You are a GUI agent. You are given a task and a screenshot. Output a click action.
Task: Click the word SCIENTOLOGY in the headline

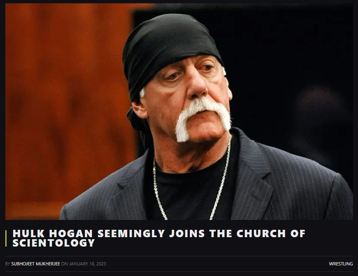click(54, 243)
